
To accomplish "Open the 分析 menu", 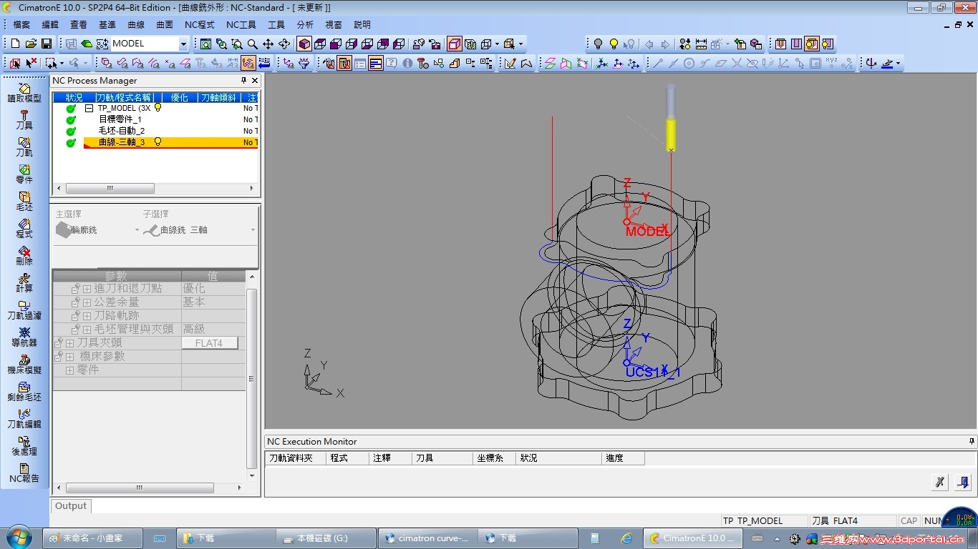I will [305, 24].
